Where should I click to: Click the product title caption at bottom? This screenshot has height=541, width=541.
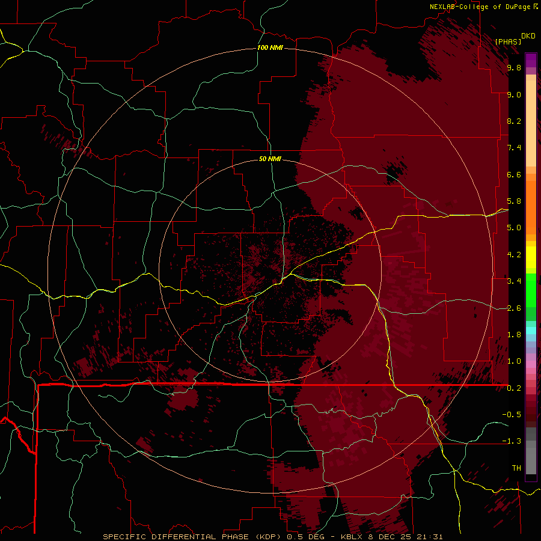[273, 537]
